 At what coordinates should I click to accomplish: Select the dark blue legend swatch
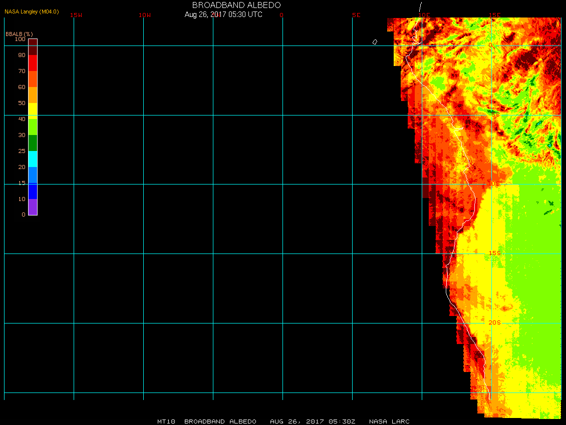33,191
